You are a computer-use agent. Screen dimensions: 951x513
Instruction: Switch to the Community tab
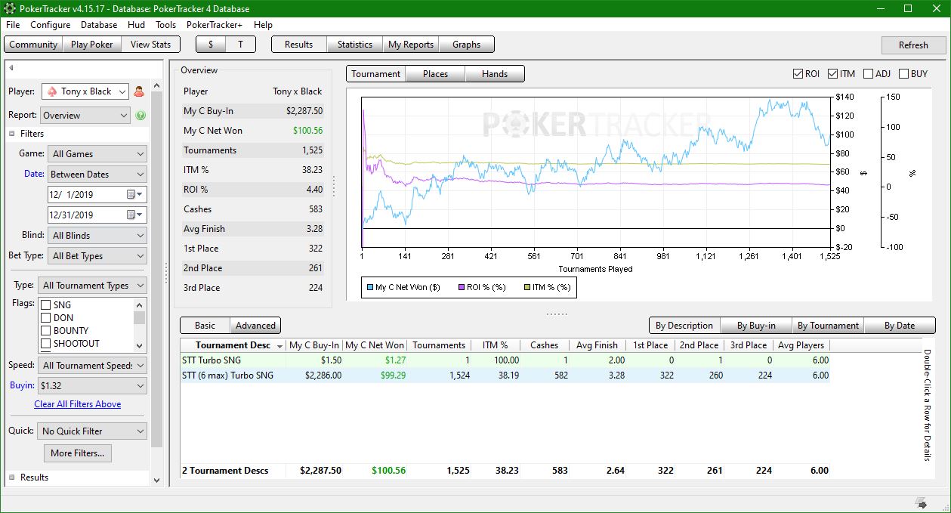pos(33,45)
